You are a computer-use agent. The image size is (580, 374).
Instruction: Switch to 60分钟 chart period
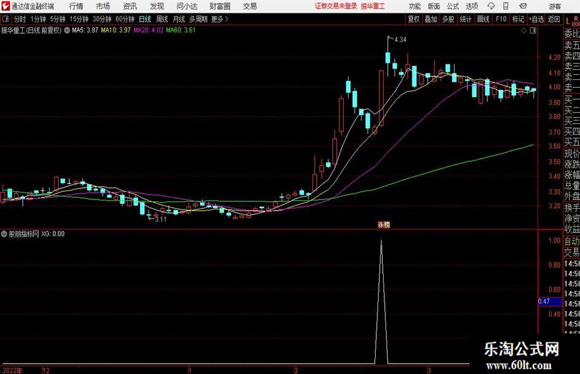(125, 19)
